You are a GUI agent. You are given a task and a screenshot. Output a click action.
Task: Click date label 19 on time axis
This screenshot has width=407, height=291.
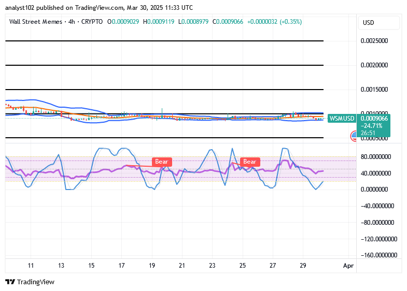tap(152, 266)
